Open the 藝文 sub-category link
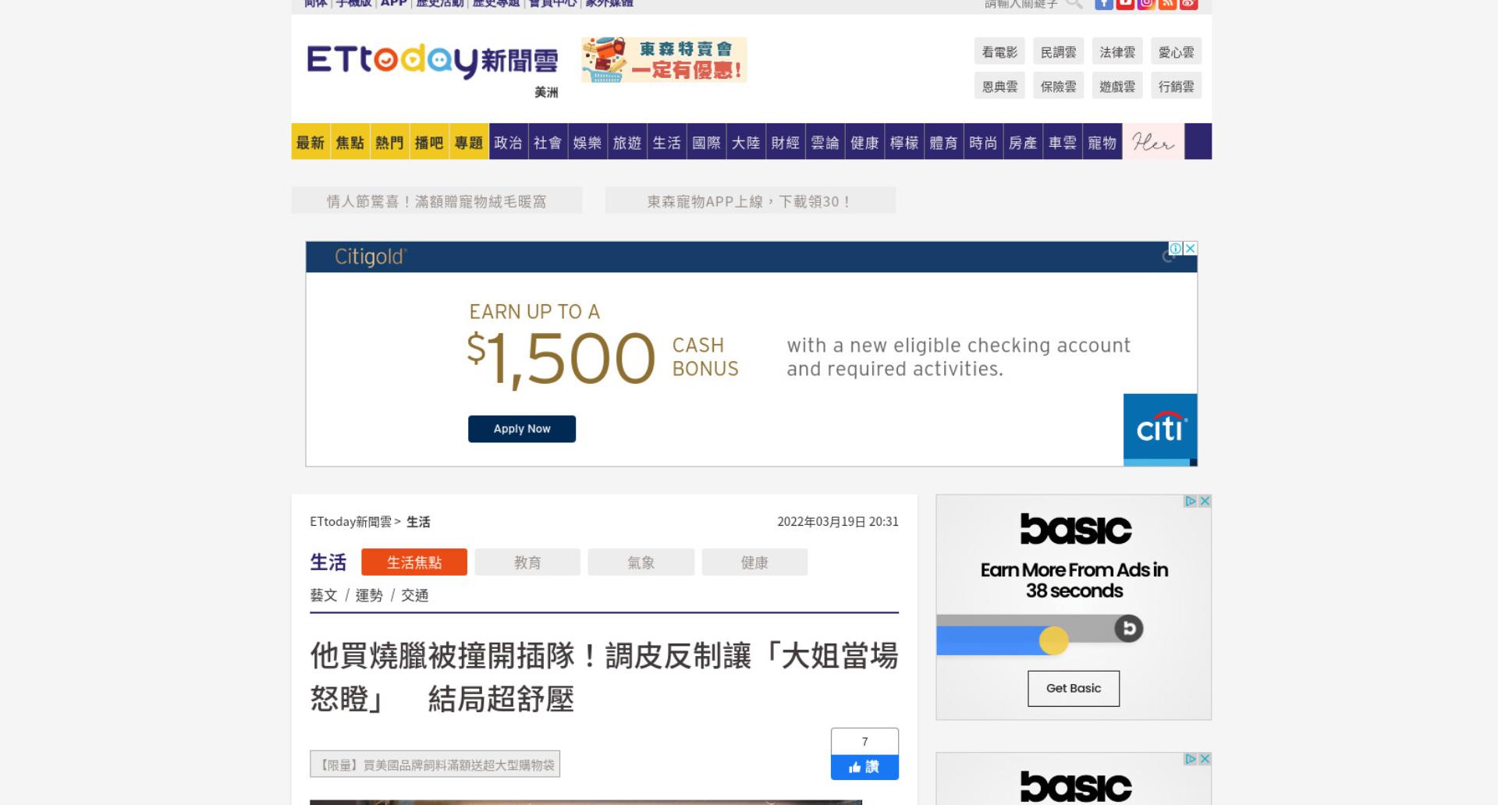Image resolution: width=1498 pixels, height=805 pixels. (x=324, y=596)
